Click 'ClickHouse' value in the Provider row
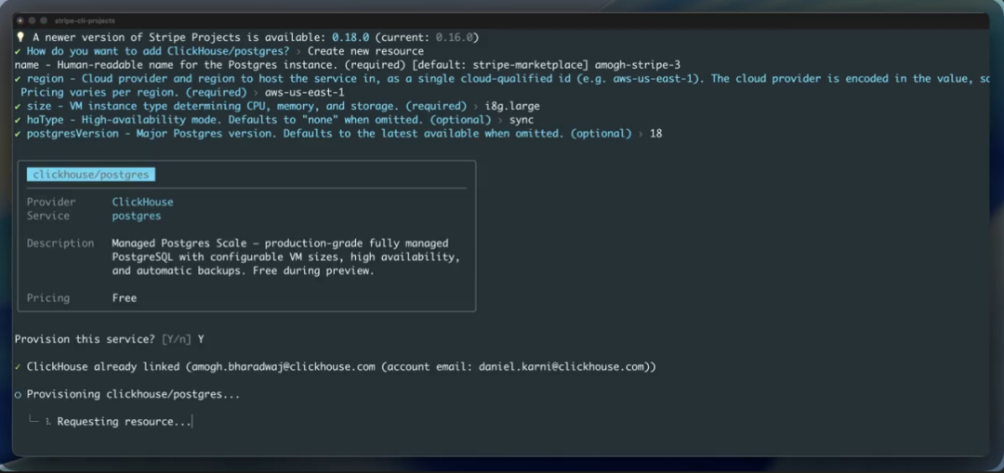 click(142, 203)
